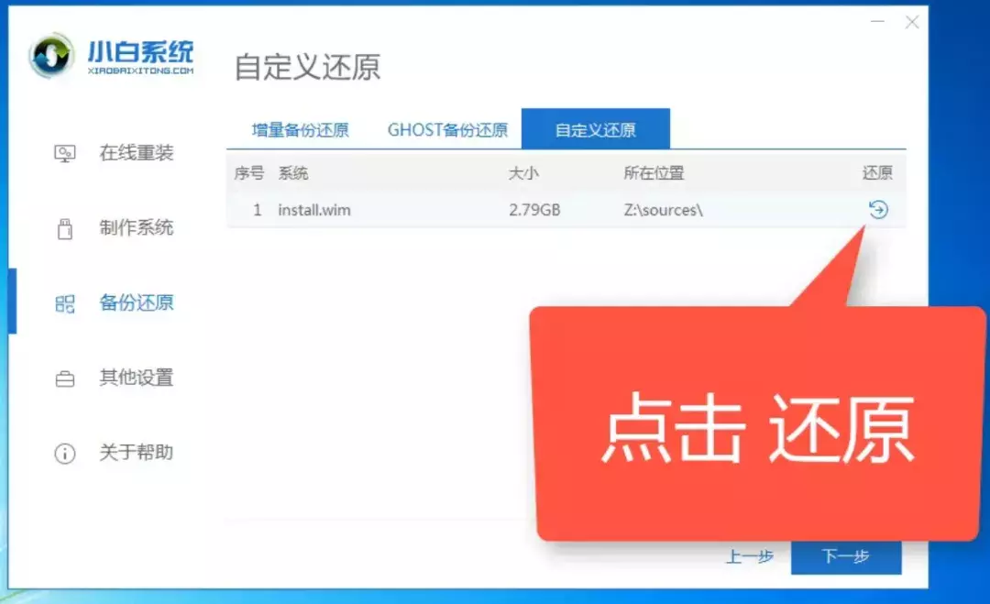990x604 pixels.
Task: Click the 2.79GB size value
Action: click(534, 210)
